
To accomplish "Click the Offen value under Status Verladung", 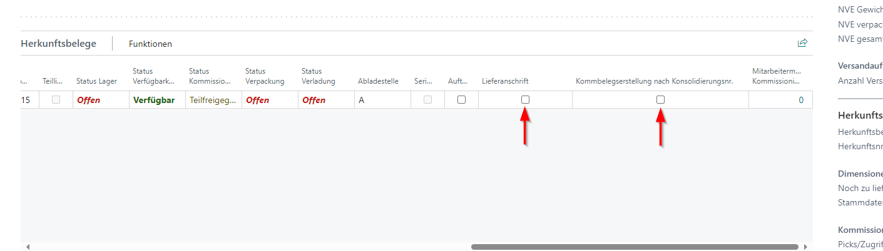I will click(x=314, y=100).
